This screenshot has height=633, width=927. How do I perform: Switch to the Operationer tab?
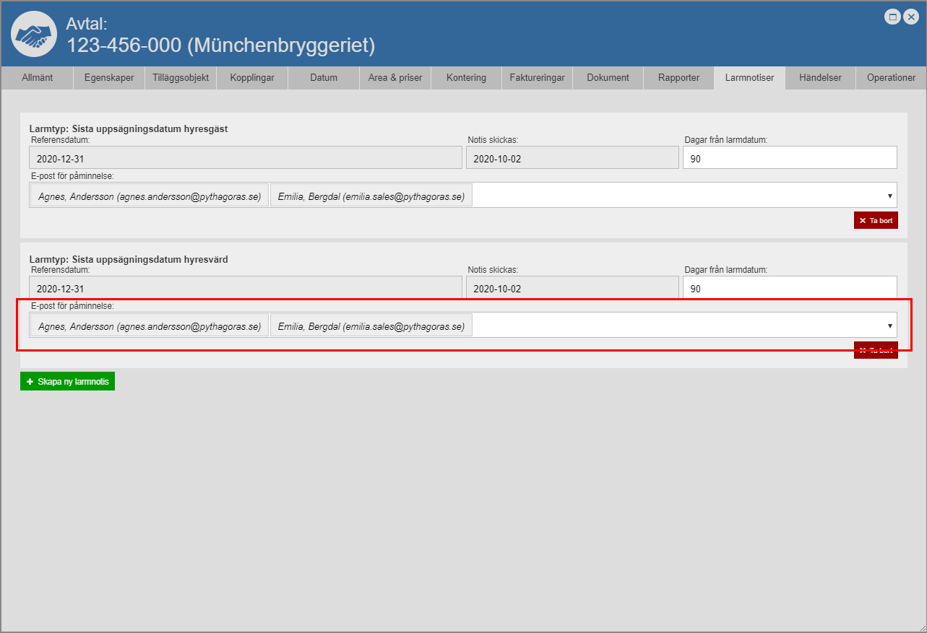click(891, 78)
